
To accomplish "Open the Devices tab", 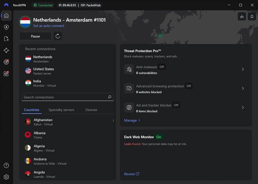I will [x=91, y=110].
